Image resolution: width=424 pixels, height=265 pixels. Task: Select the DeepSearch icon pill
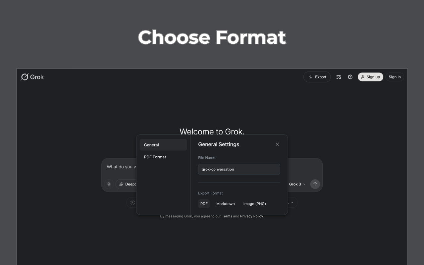[121, 184]
